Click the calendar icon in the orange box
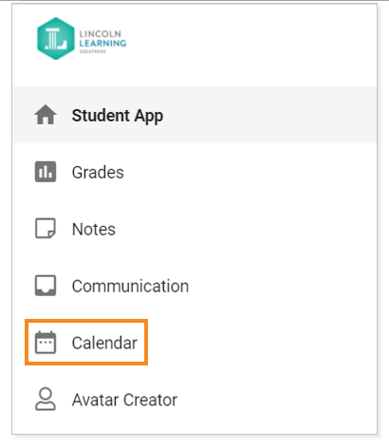The width and height of the screenshot is (389, 448). [x=46, y=342]
